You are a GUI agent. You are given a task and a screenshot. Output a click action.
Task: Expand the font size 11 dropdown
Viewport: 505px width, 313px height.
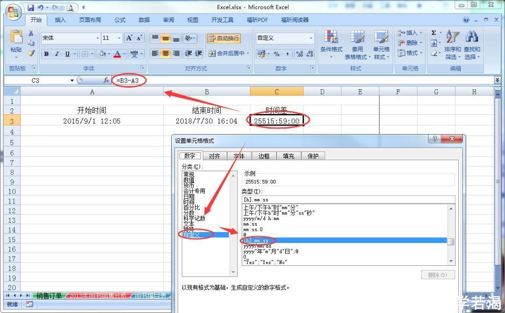[x=119, y=38]
